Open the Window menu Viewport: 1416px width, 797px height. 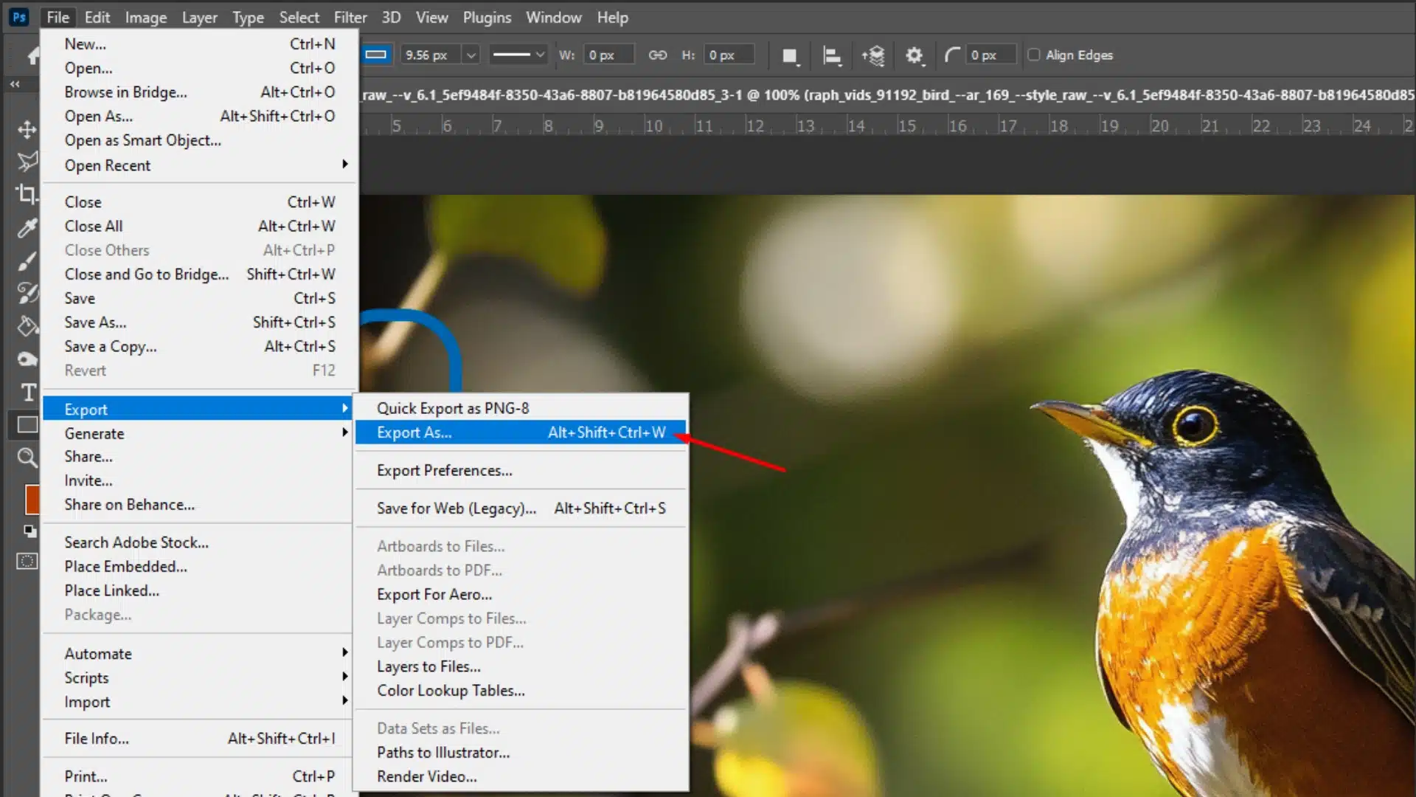554,17
